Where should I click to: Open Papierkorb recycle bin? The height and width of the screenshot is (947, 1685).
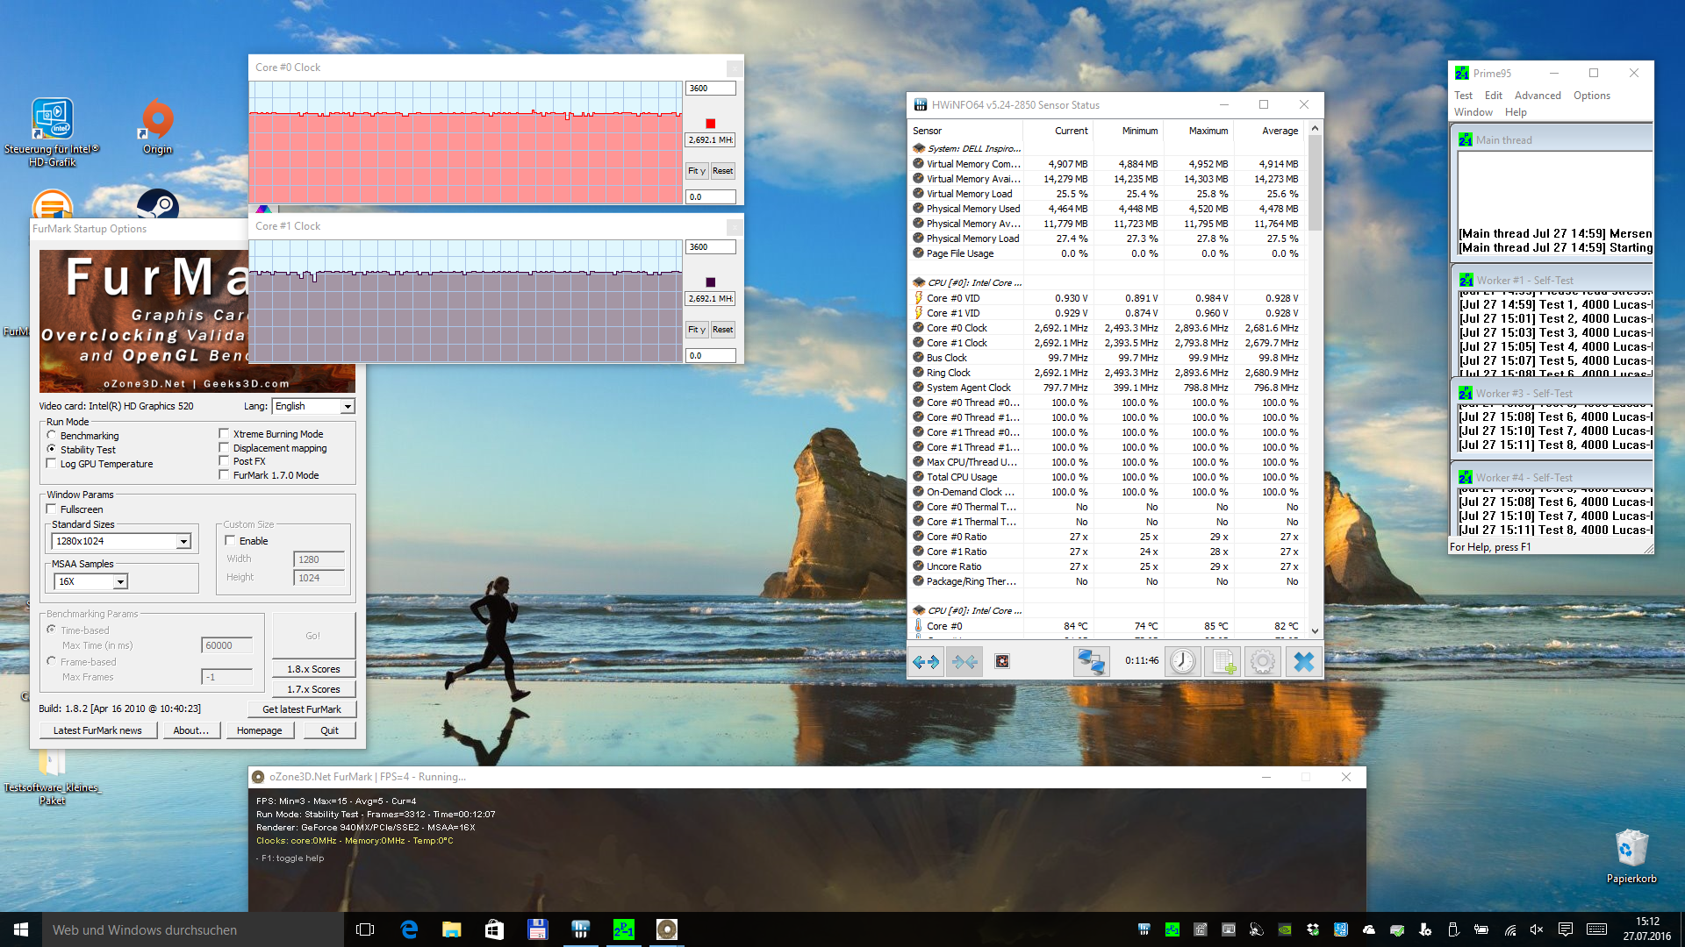(x=1631, y=856)
